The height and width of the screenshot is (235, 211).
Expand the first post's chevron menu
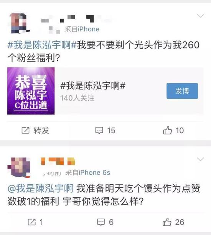(200, 16)
